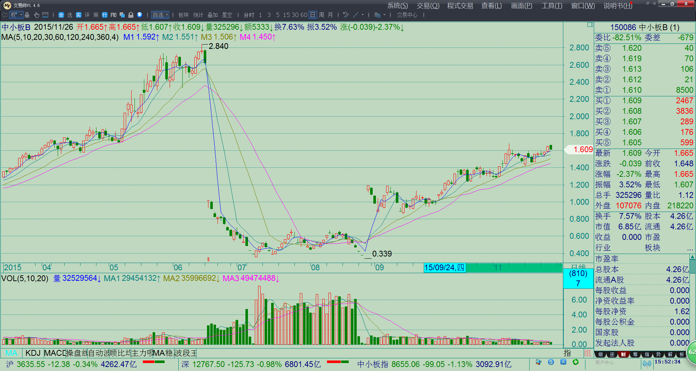The width and height of the screenshot is (696, 371).
Task: Click the signal antenna connection icon
Action: 647,363
